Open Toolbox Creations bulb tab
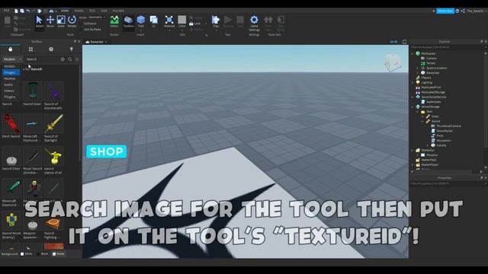The height and width of the screenshot is (274, 488). point(71,49)
